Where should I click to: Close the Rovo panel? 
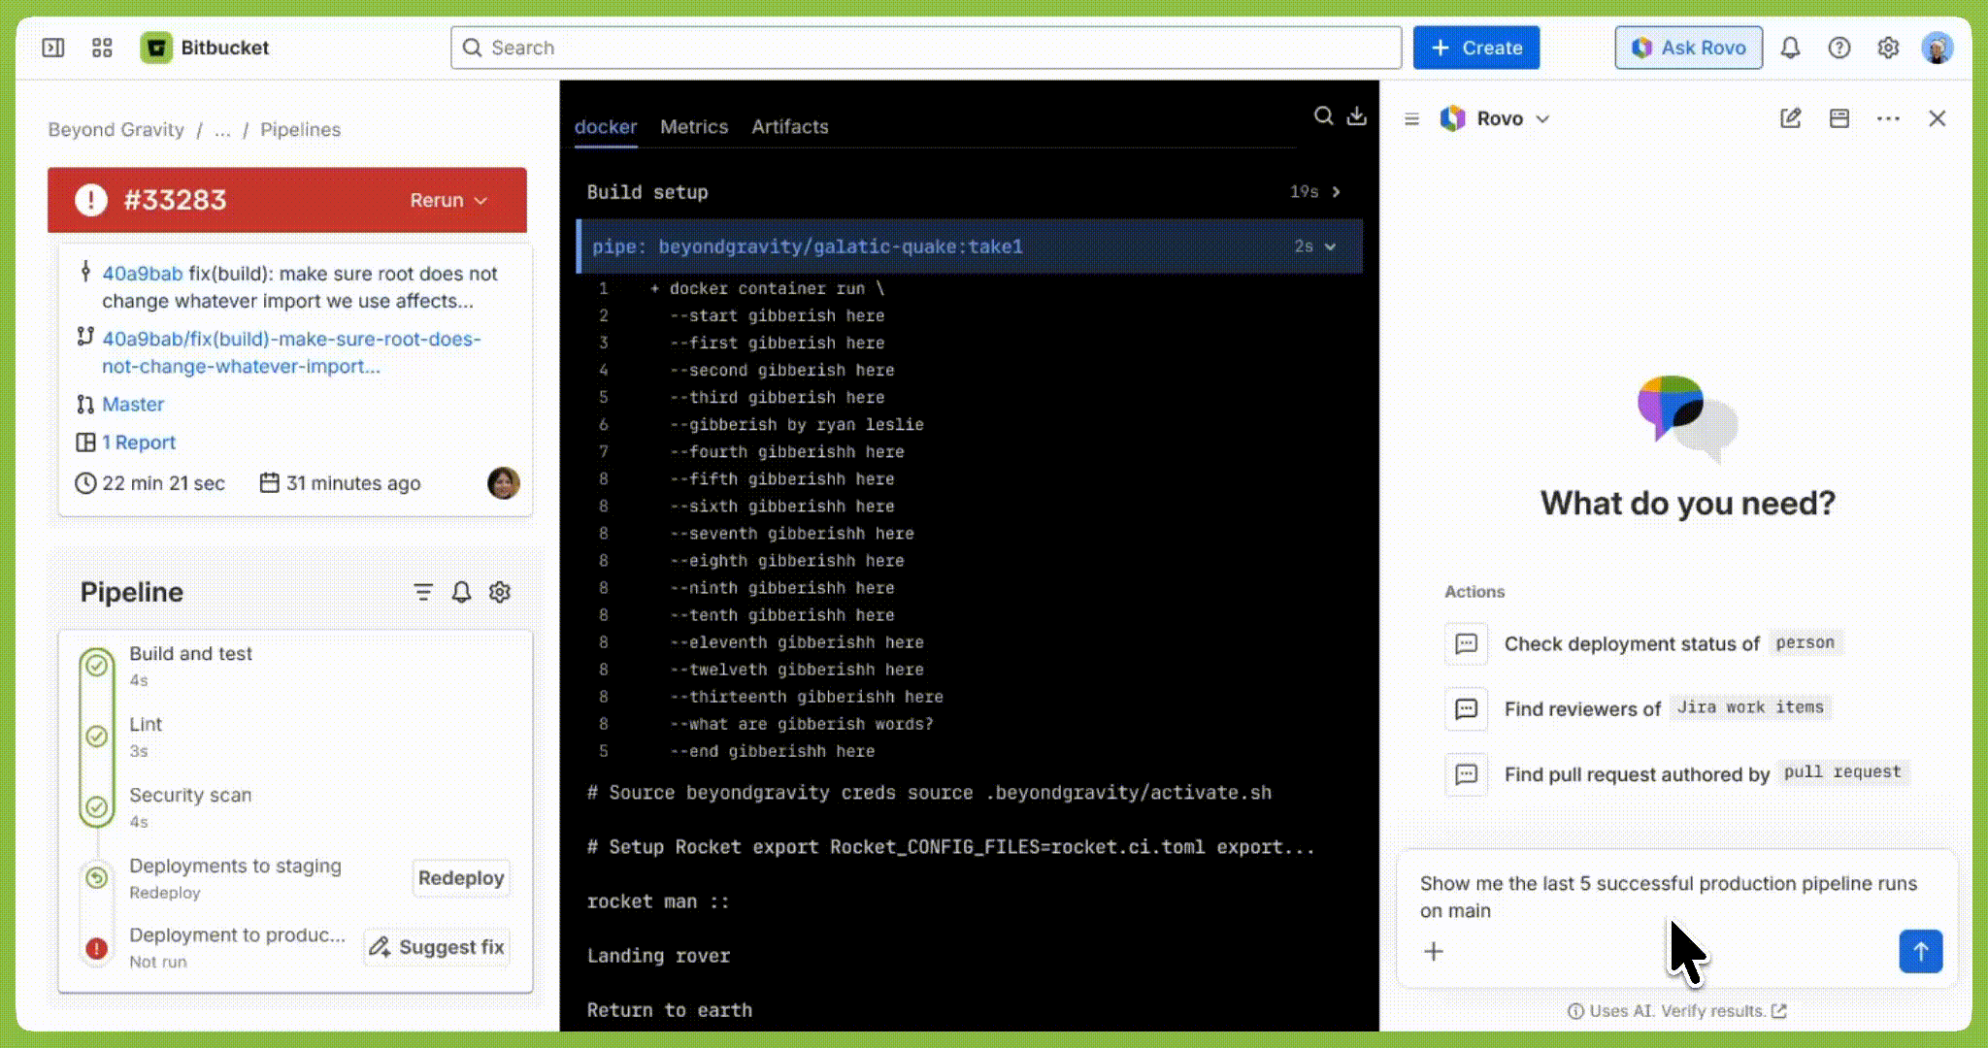(x=1938, y=118)
